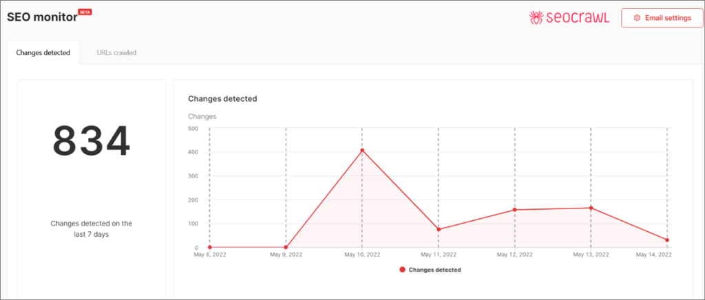Click the May 14, 2022 axis label

(x=654, y=255)
